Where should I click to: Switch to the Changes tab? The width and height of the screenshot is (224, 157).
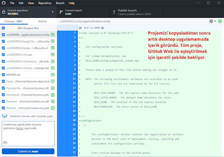(x=14, y=21)
